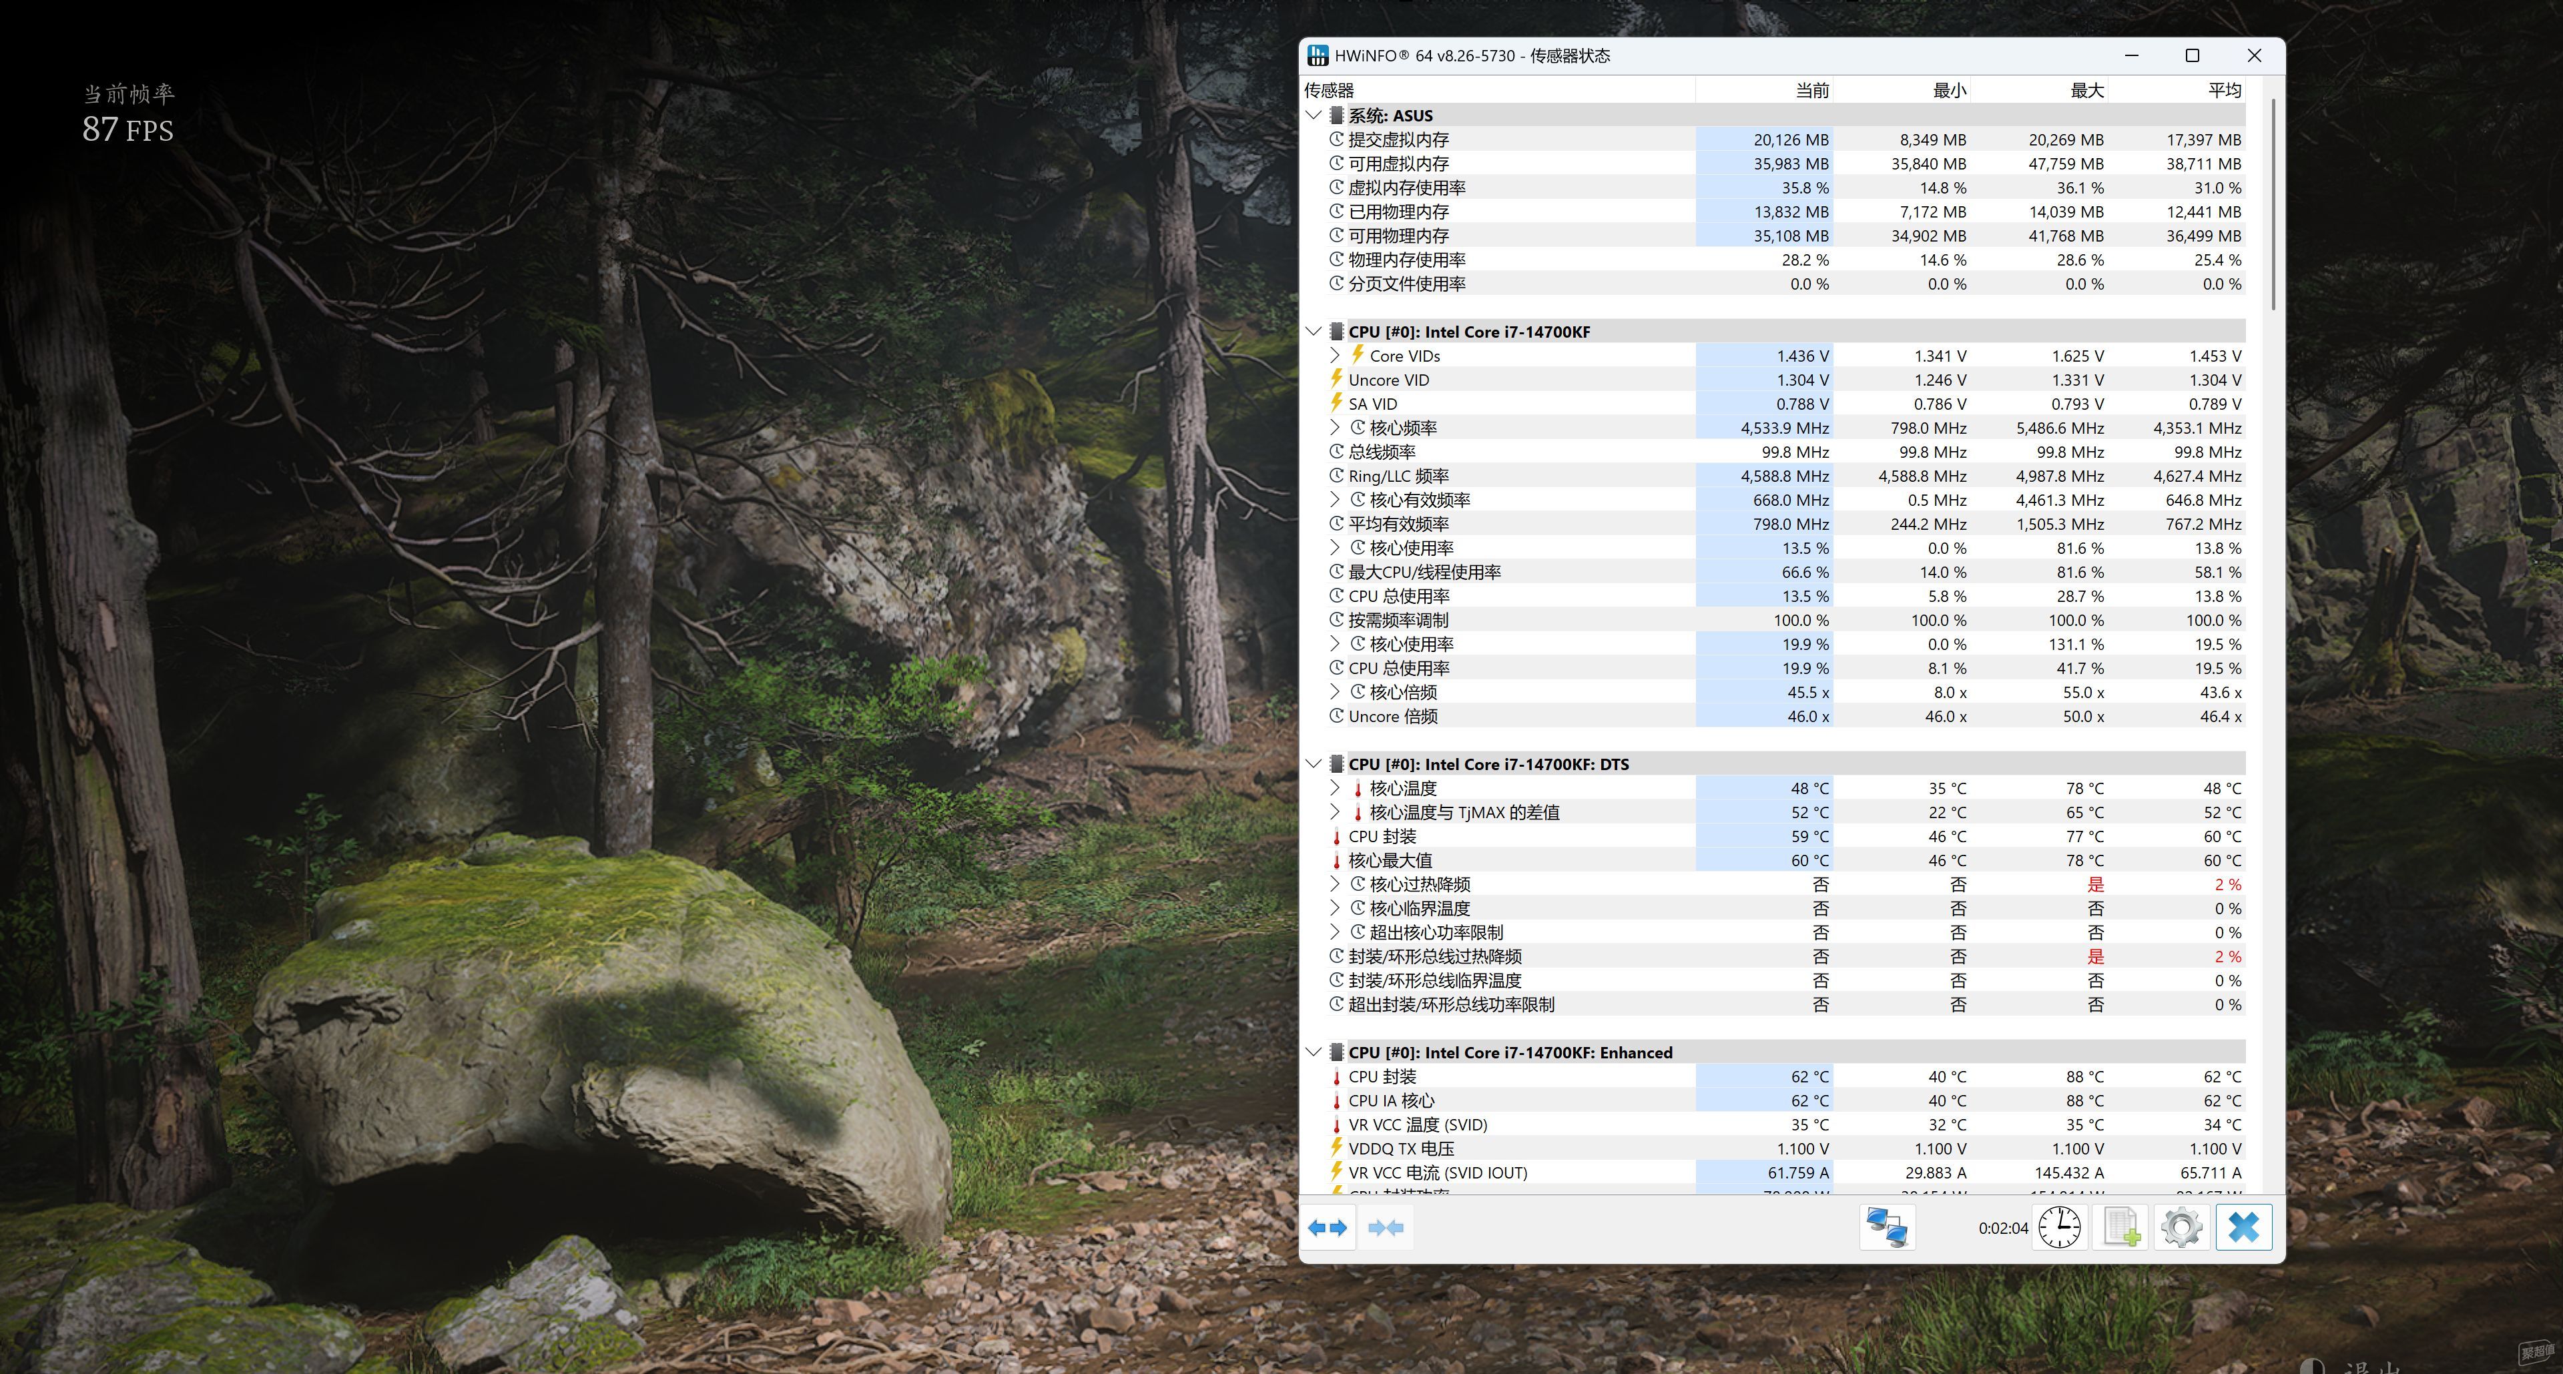Click the HWiNFO app icon in title bar

pyautogui.click(x=1318, y=55)
